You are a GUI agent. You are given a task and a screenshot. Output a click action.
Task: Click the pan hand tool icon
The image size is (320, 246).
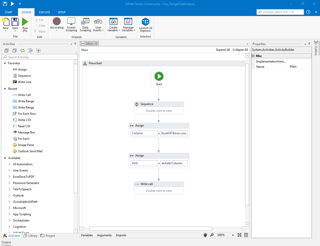(205, 235)
